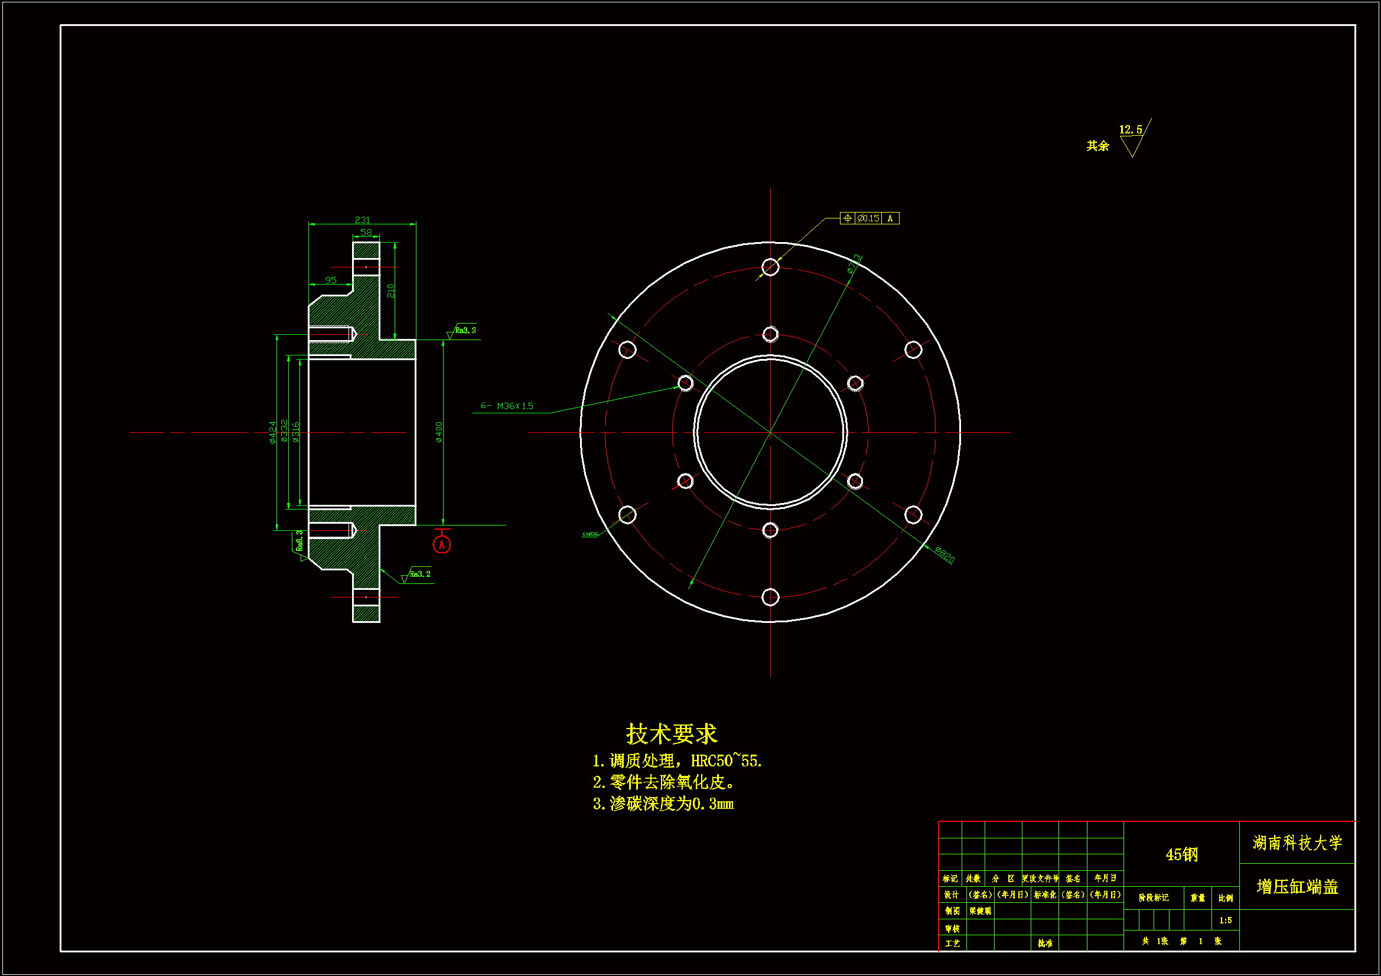The height and width of the screenshot is (976, 1381).
Task: Select the 6-M36x1.5 thread callout
Action: pyautogui.click(x=506, y=406)
